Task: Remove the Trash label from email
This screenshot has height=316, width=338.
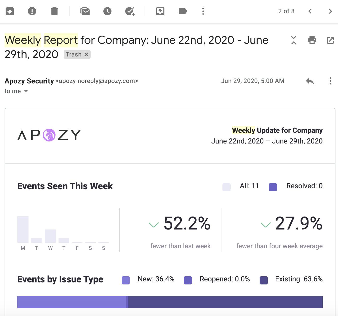Action: click(x=86, y=54)
